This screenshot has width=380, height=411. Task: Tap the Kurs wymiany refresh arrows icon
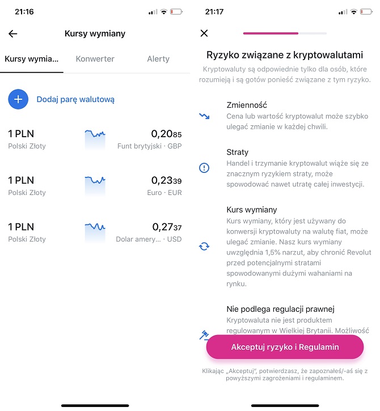click(x=204, y=247)
